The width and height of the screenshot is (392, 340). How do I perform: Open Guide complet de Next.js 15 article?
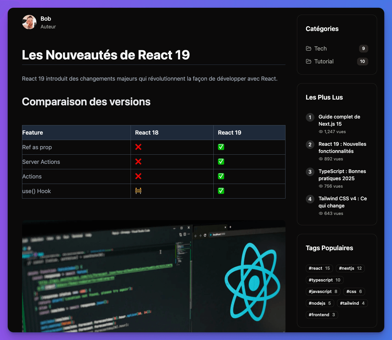(x=339, y=120)
